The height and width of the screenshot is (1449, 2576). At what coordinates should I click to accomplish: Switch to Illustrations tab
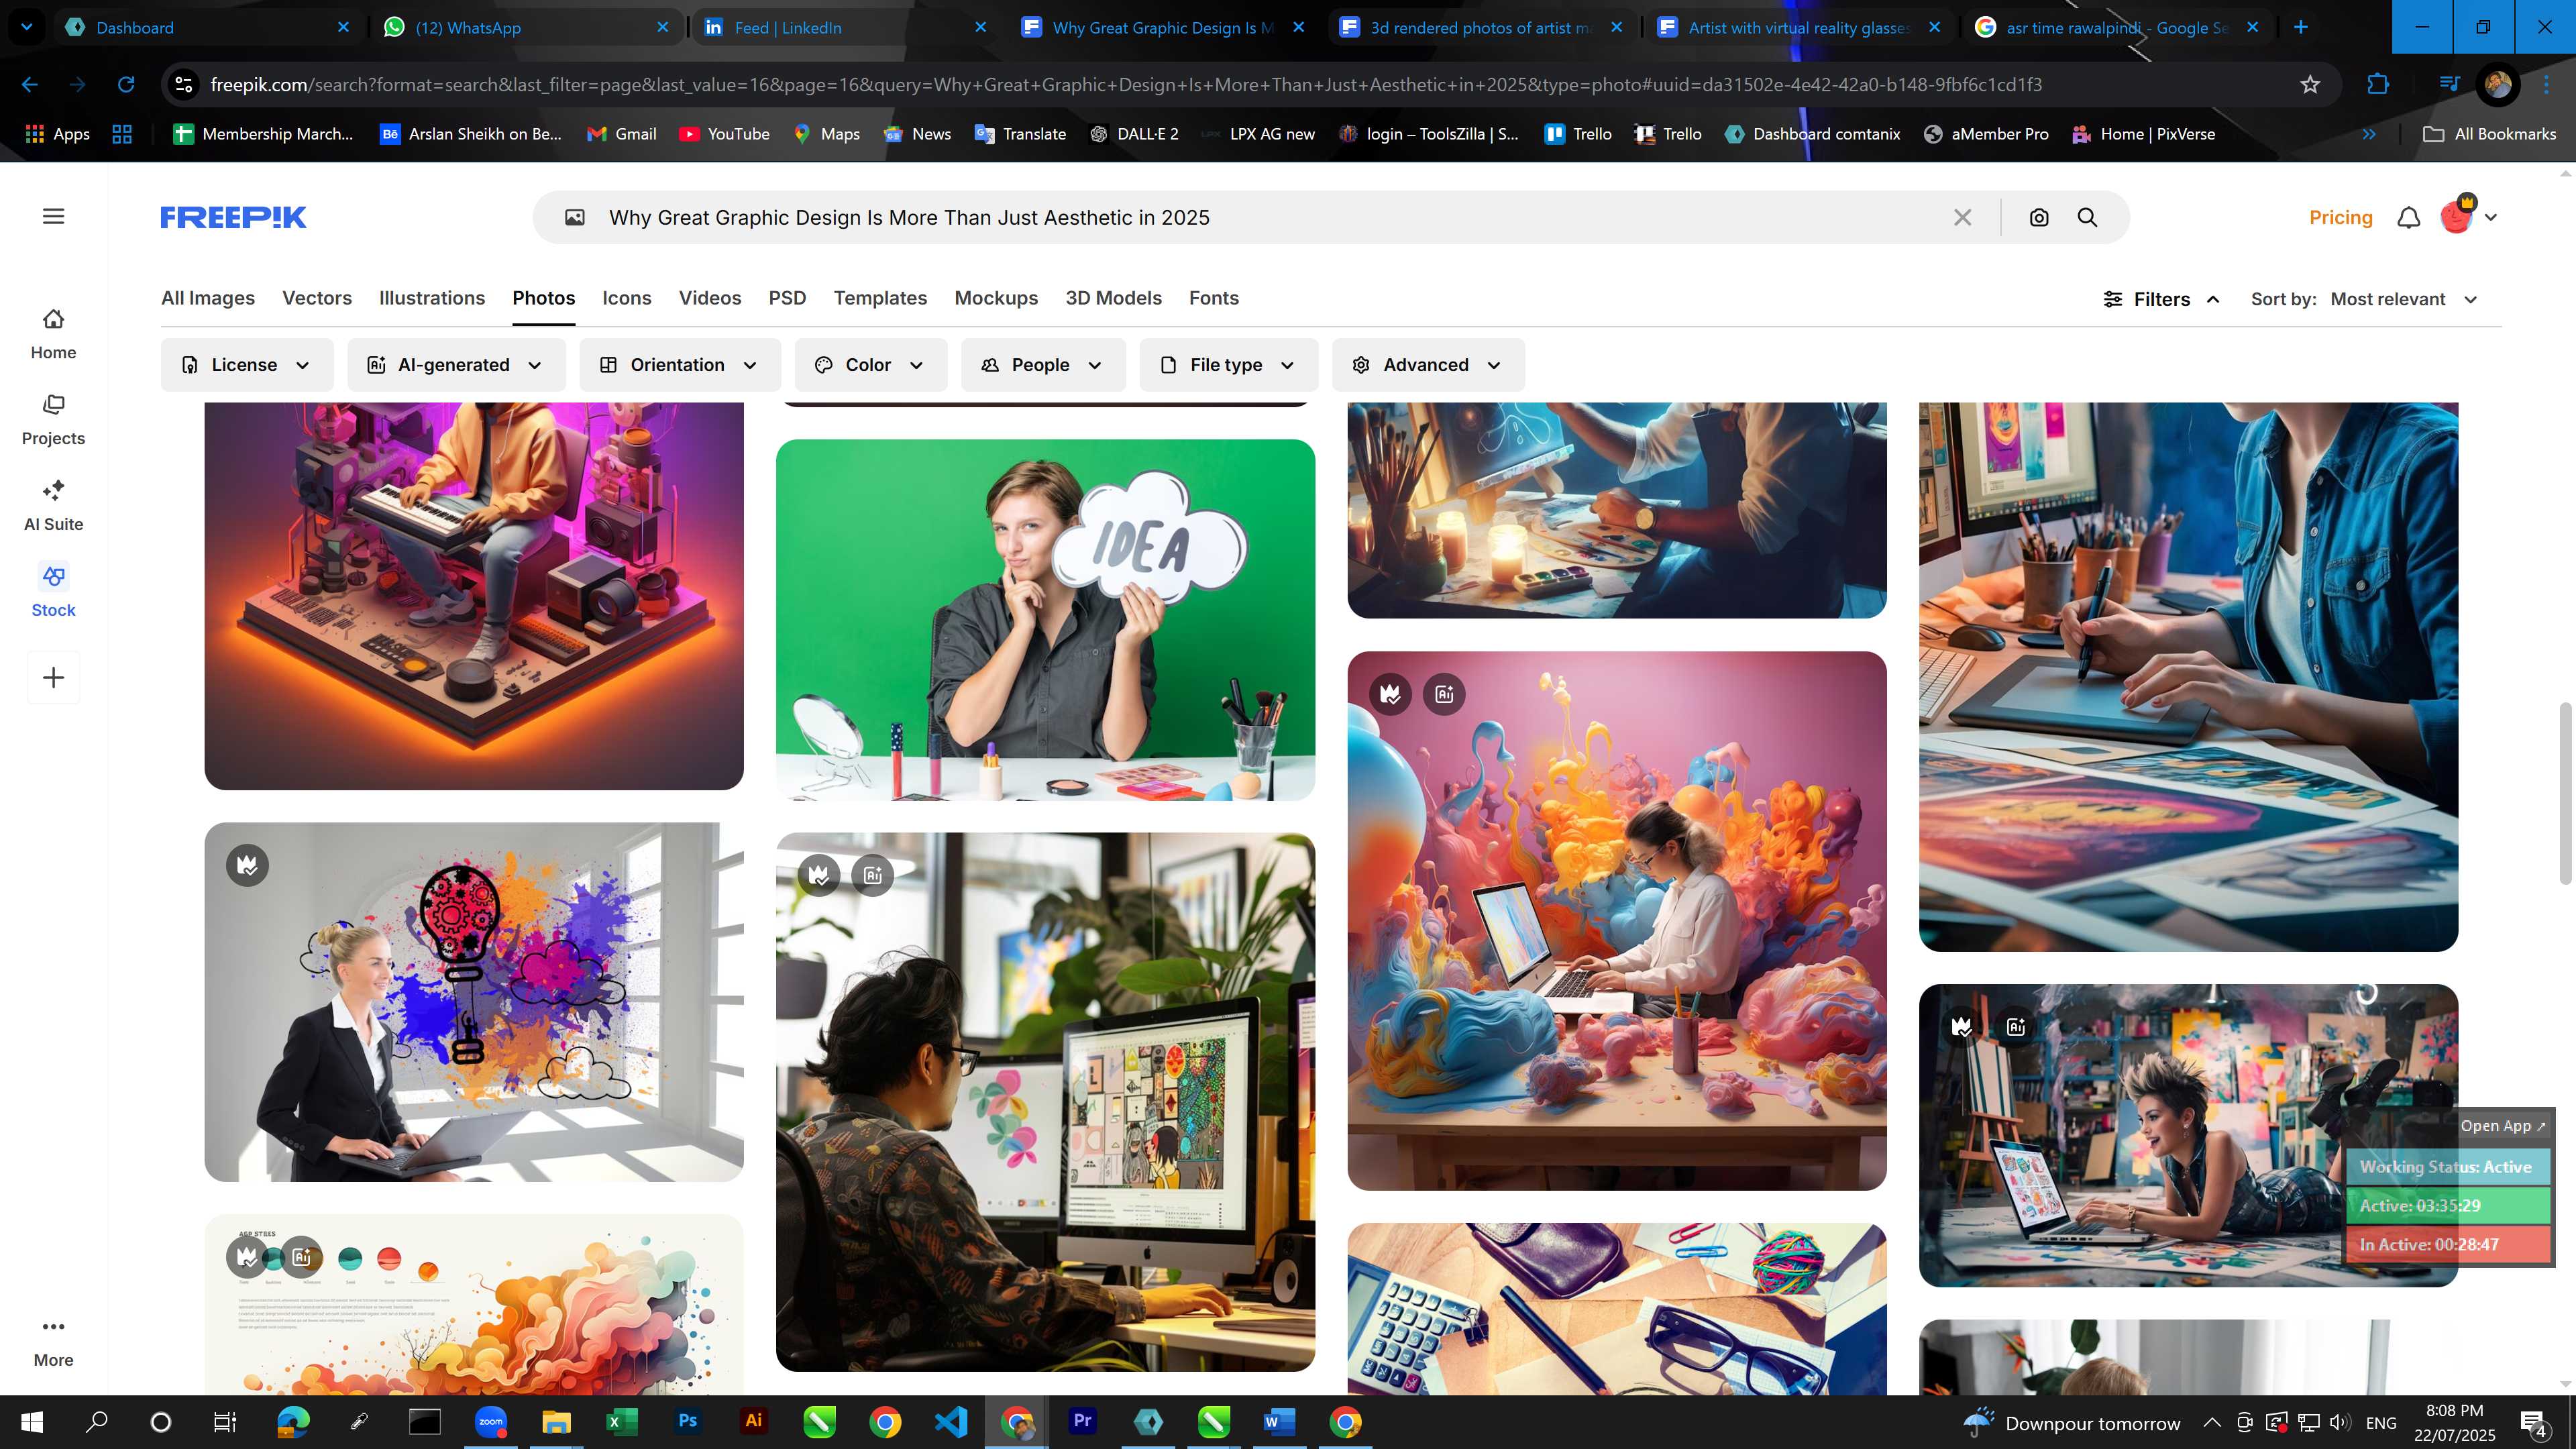pos(432,298)
